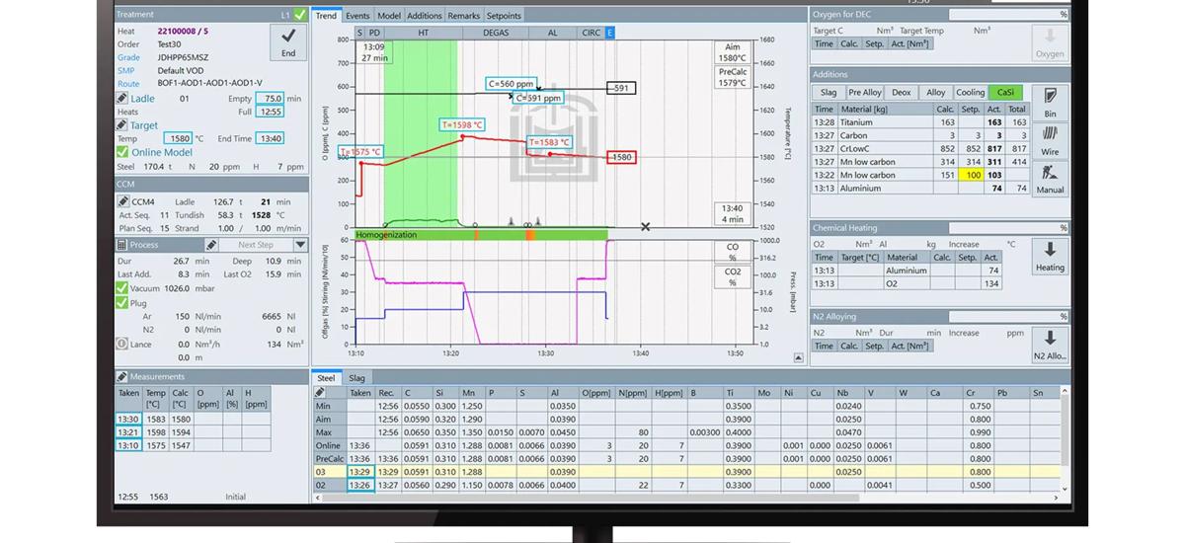This screenshot has width=1185, height=543.
Task: Click the pencil icon beside Next Step
Action: tap(211, 245)
